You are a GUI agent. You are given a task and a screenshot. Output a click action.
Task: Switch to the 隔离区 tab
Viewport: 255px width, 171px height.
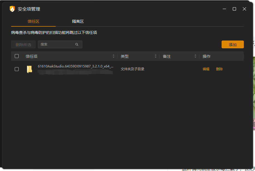click(78, 21)
